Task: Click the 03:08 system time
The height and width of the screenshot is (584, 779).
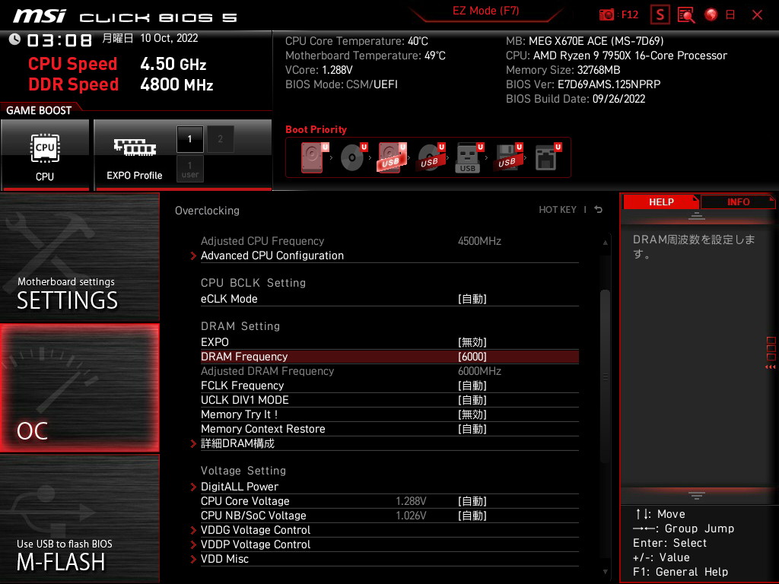Action: 59,40
